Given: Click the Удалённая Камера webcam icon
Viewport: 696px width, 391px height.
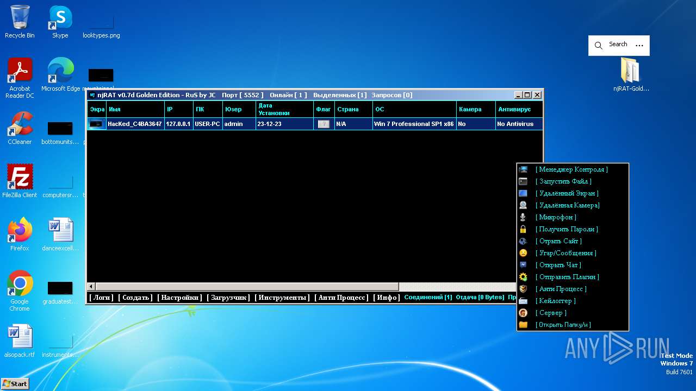Looking at the screenshot, I should [x=523, y=205].
